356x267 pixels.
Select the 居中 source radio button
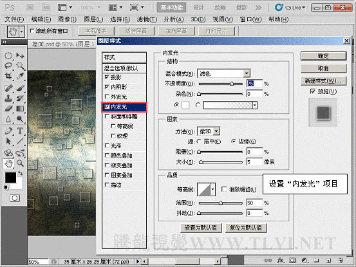coord(199,142)
